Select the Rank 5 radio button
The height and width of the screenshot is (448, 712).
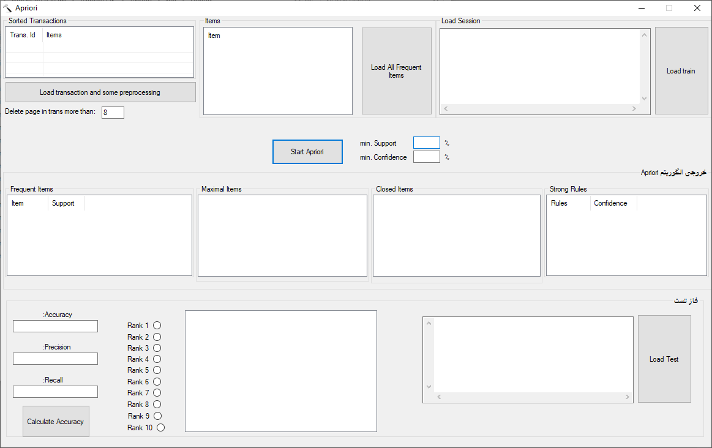(x=157, y=370)
